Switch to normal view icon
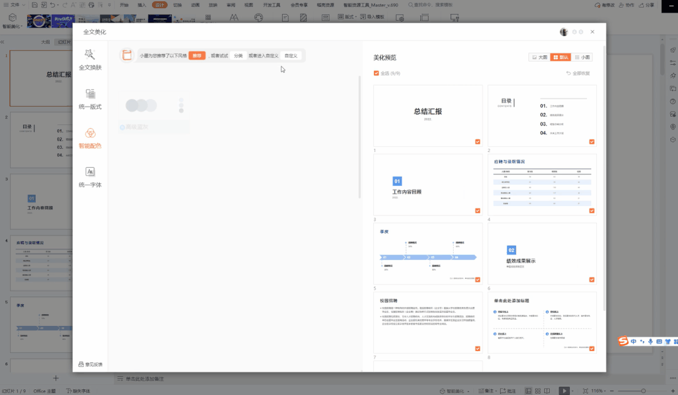Screen dimensions: 678x395 [x=528, y=391]
